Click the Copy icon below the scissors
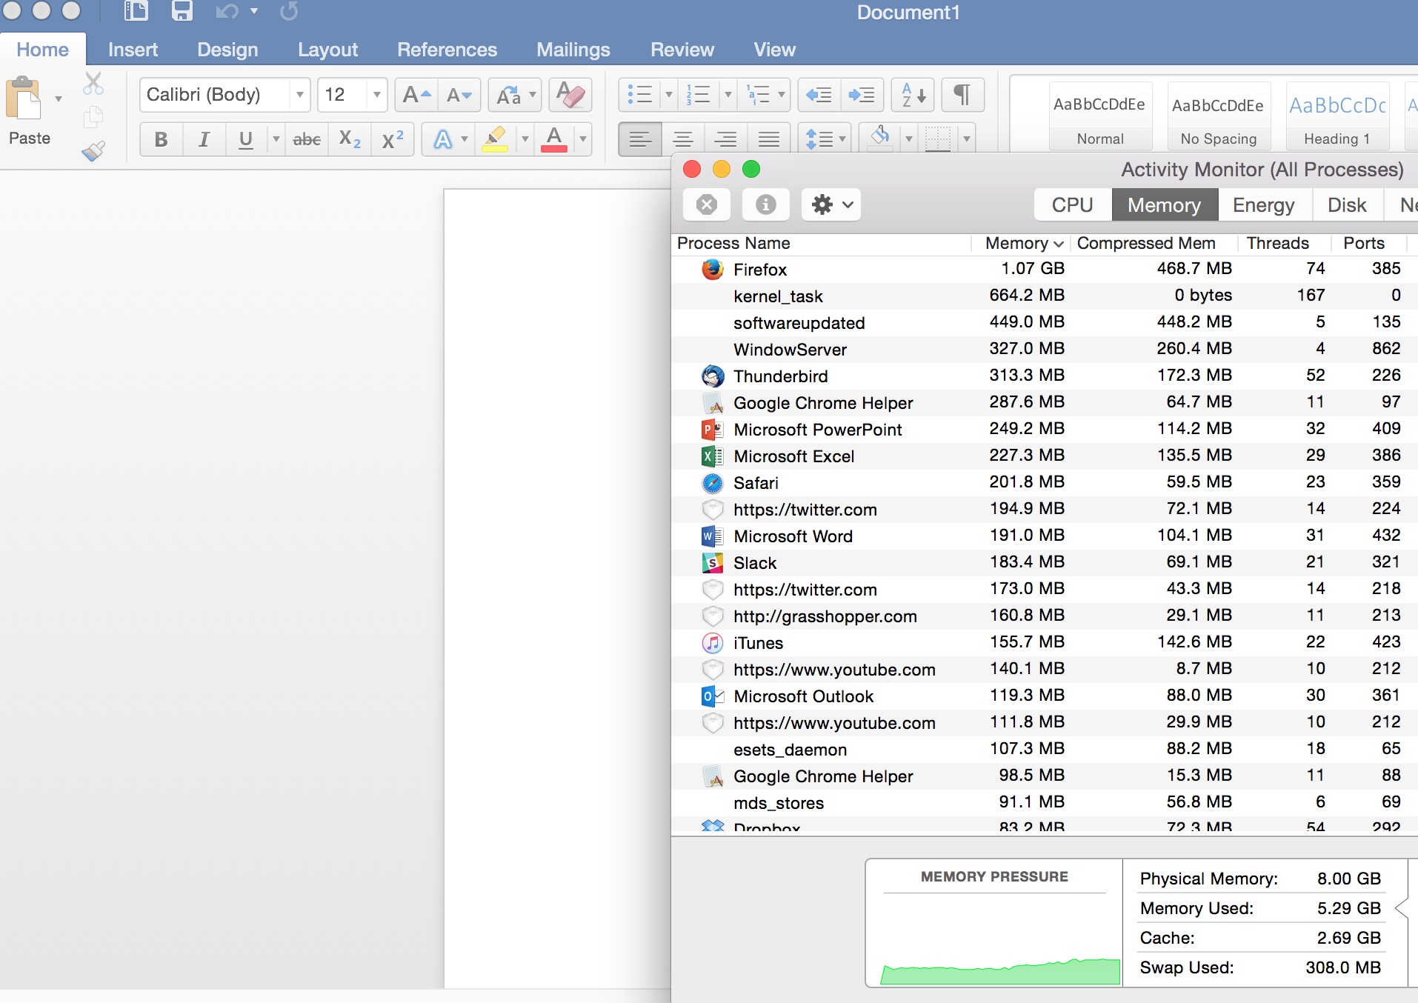This screenshot has width=1418, height=1003. tap(93, 117)
